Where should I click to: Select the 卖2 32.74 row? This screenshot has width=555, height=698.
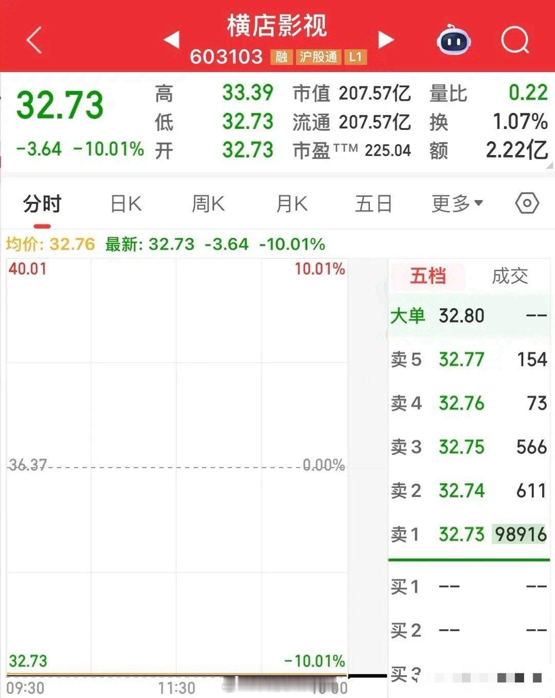469,491
